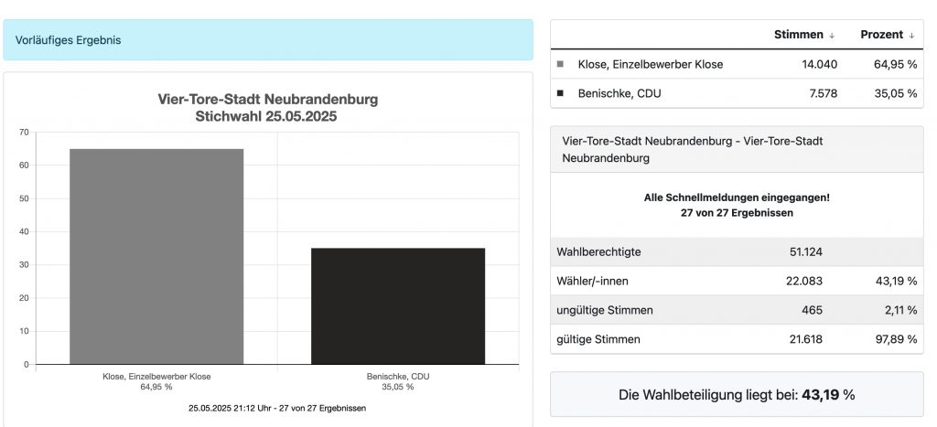Screen dimensions: 937x427
Task: Click the Vier-Tore-Stadt Neubrandenburg panel header
Action: coord(736,150)
